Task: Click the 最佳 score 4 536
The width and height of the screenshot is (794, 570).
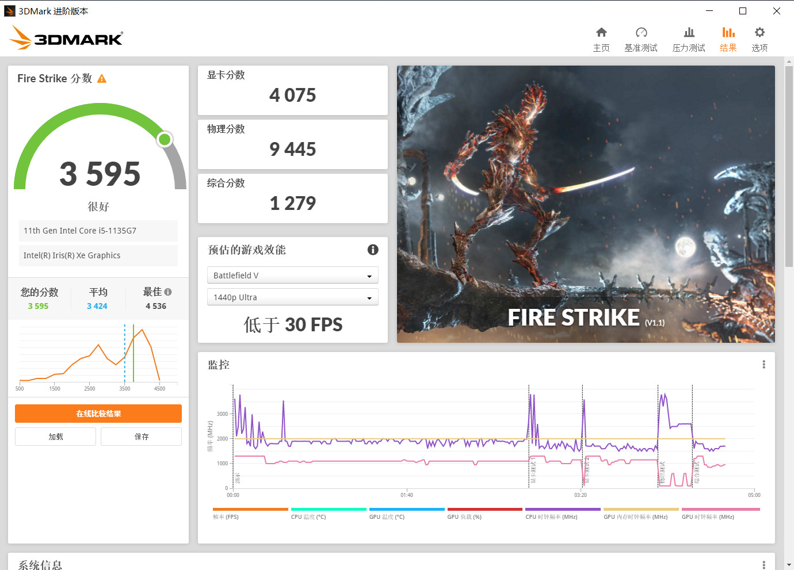Action: 156,306
